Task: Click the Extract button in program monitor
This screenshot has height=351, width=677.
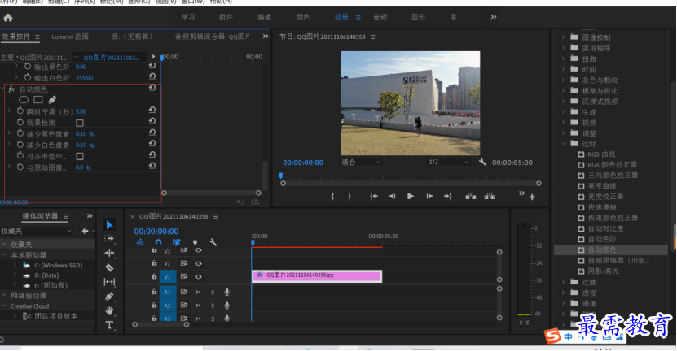Action: coord(490,197)
